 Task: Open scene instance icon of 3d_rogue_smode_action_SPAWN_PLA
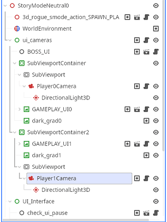coord(137,17)
